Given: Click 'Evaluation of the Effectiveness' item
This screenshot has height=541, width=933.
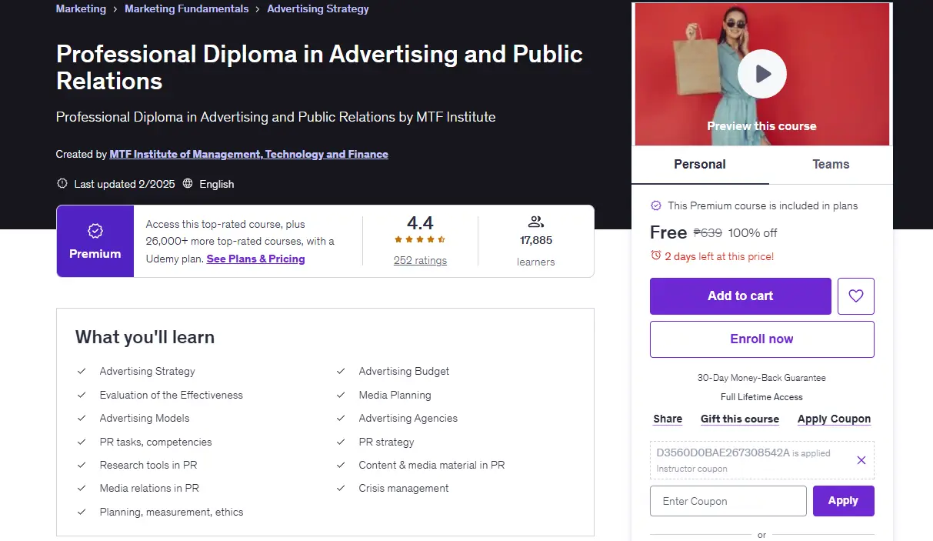Looking at the screenshot, I should tap(172, 395).
